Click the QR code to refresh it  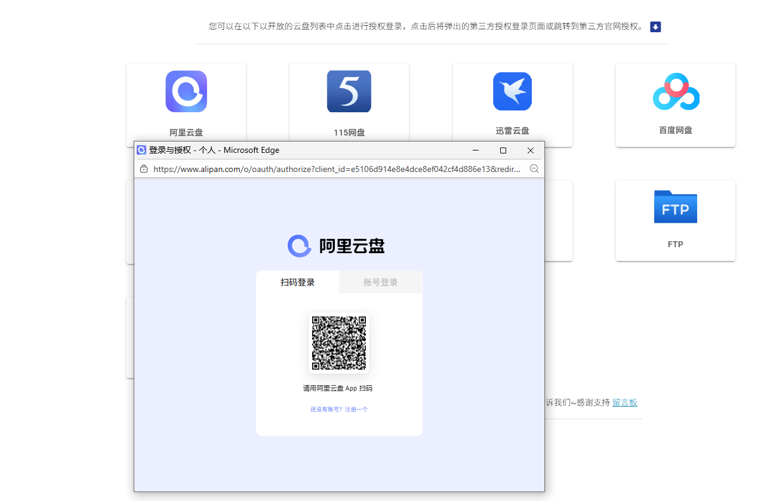click(339, 342)
